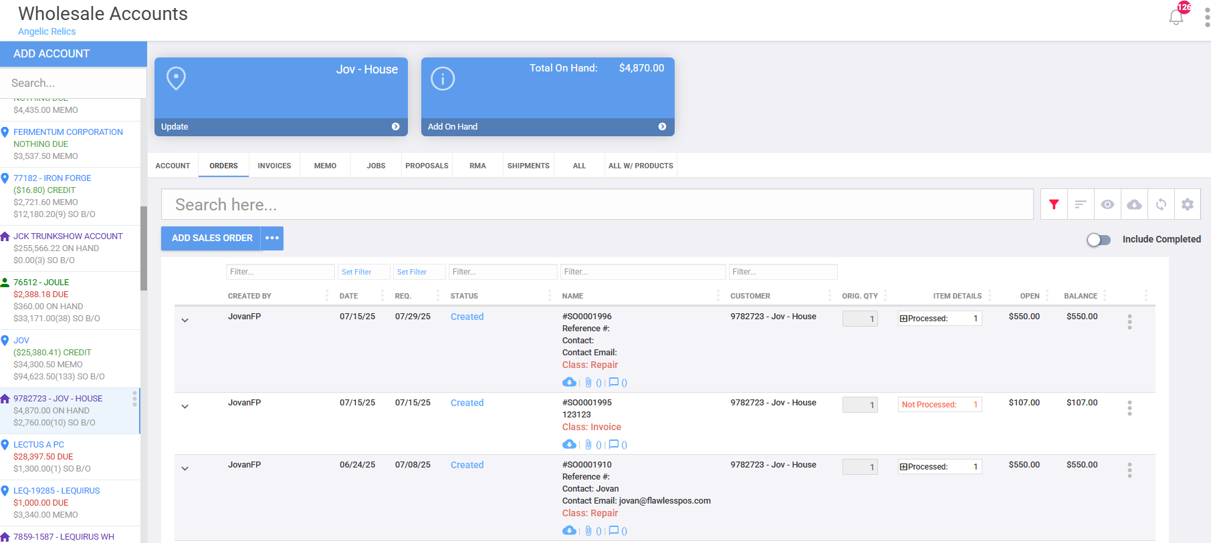Click the location pin icon on Jov - House card

tap(176, 78)
